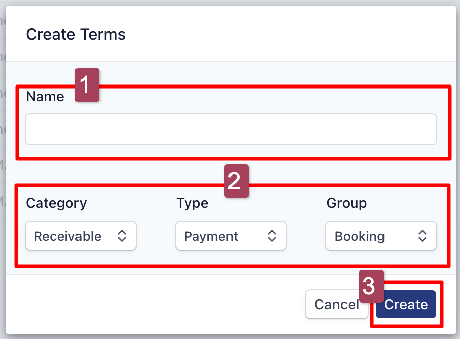Click the Type field label
Viewport: 460px width, 339px height.
[x=192, y=203]
